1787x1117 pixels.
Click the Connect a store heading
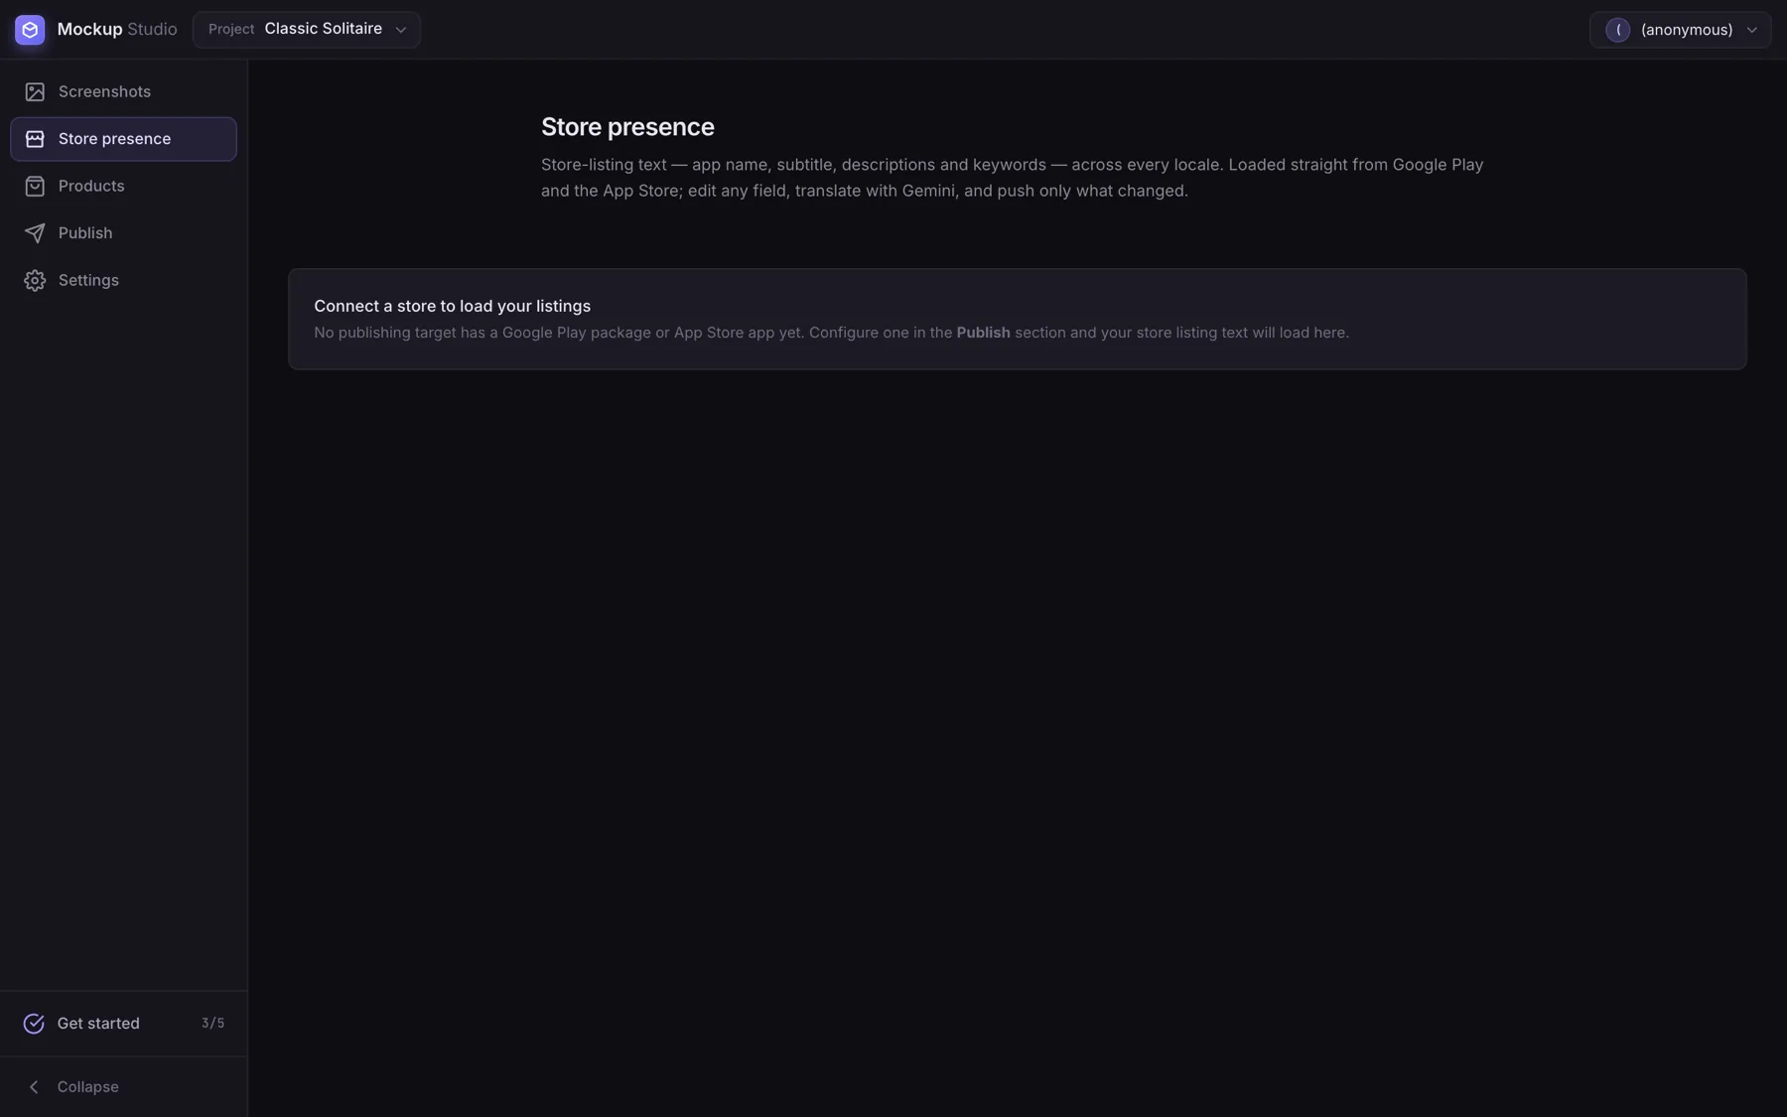point(452,306)
